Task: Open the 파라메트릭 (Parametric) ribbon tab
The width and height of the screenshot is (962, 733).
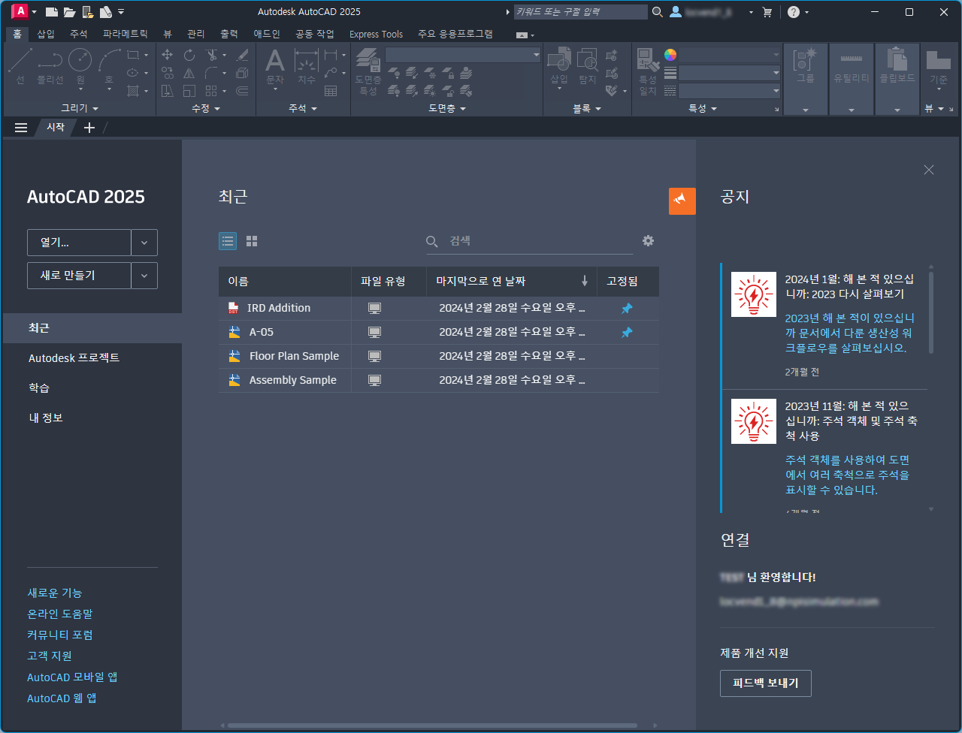Action: click(x=126, y=34)
